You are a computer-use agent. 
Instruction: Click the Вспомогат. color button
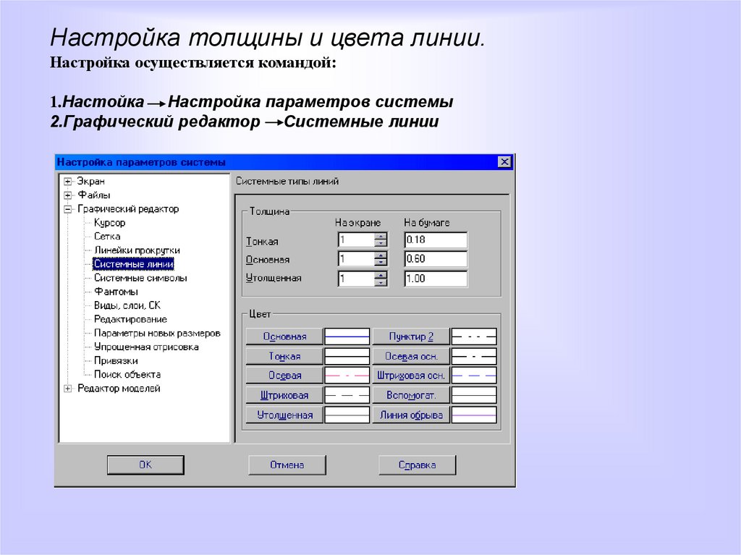[411, 395]
